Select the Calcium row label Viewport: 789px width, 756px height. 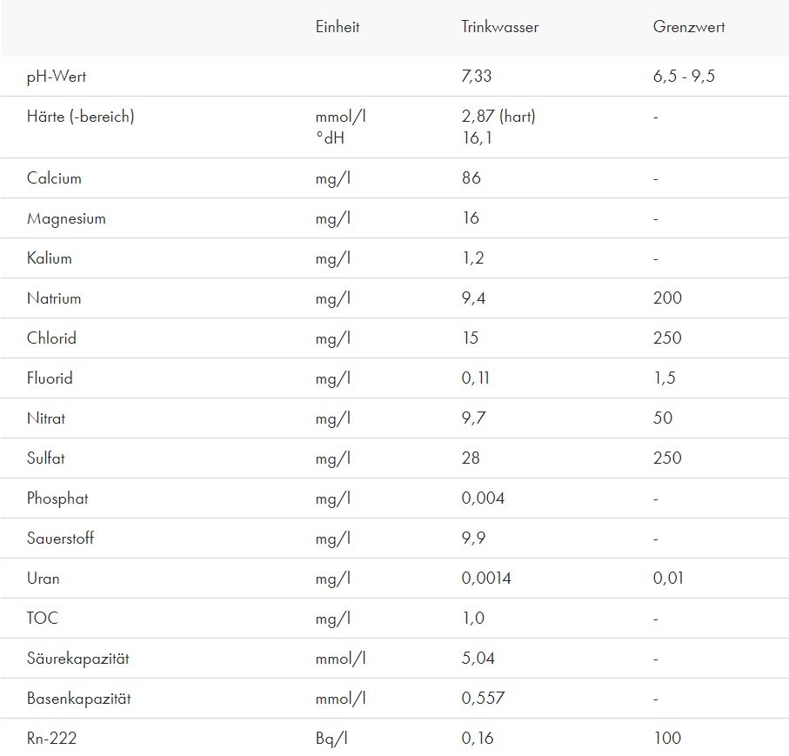point(54,178)
